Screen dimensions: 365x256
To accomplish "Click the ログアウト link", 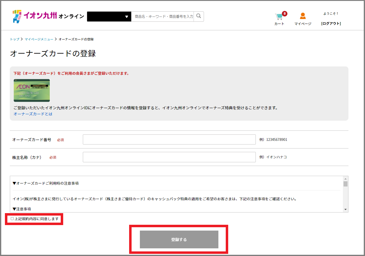I will point(331,24).
